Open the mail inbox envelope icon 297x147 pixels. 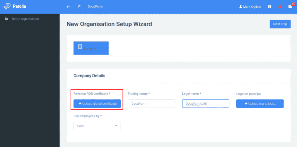click(x=290, y=7)
